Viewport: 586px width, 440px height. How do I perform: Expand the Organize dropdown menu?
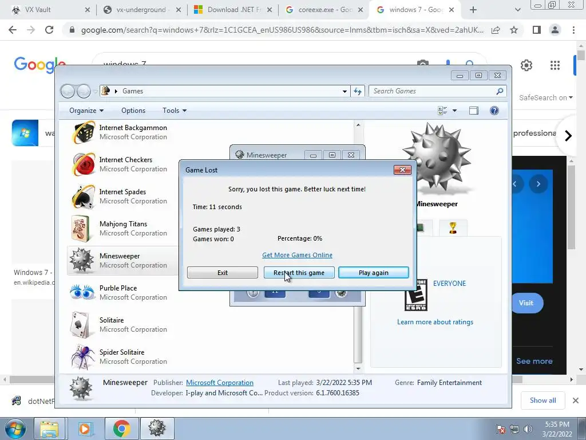pyautogui.click(x=86, y=111)
